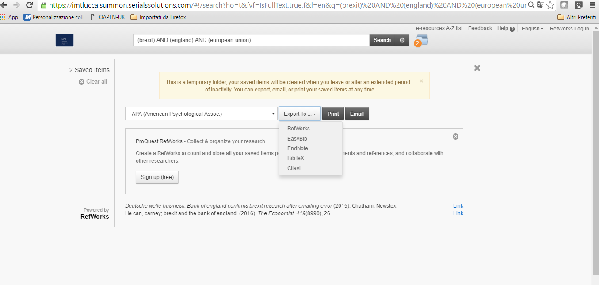Open Link for Deutsche welle business citation
The image size is (599, 285).
(x=458, y=206)
